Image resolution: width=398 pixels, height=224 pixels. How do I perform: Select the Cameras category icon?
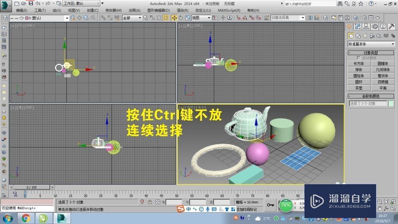coord(372,36)
